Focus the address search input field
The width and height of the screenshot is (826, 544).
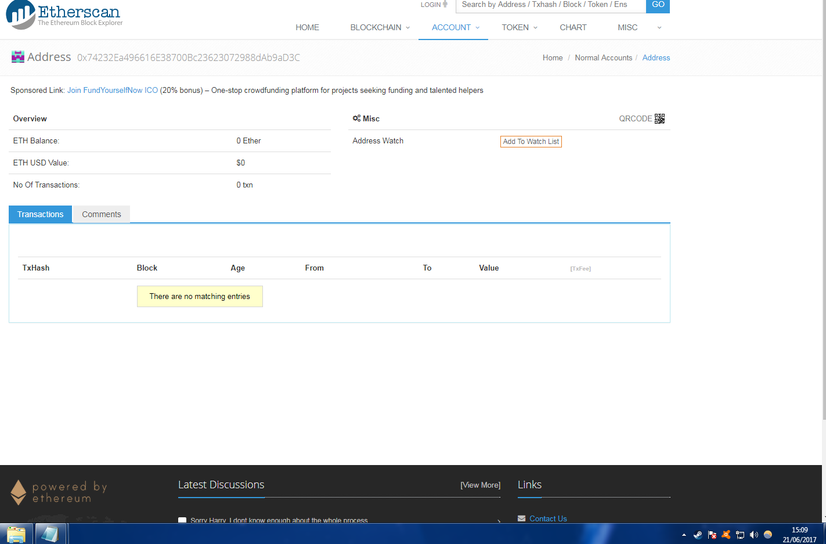(551, 5)
